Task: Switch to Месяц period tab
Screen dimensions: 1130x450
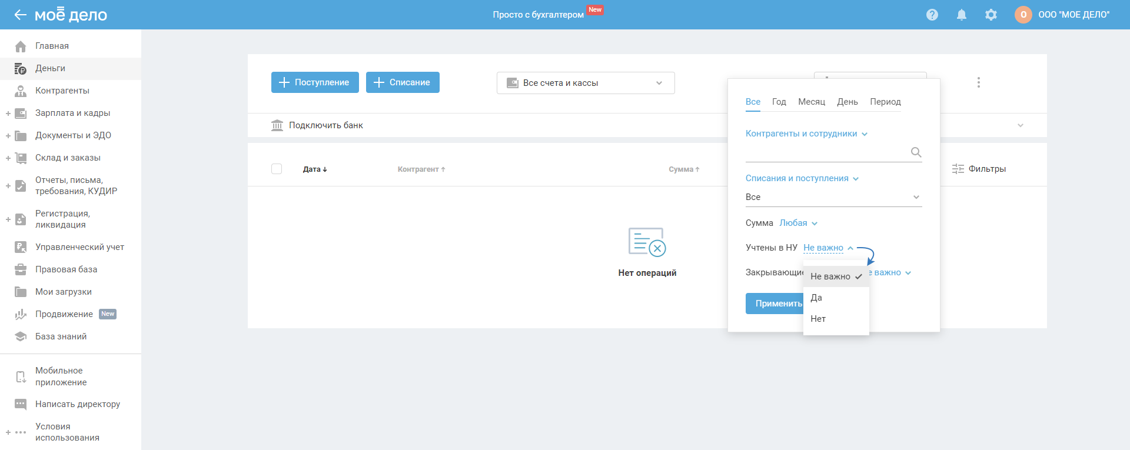Action: 812,102
